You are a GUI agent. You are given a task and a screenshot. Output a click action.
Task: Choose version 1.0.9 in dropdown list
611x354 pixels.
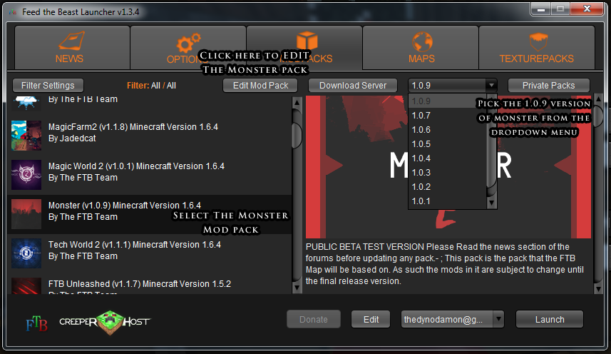click(x=447, y=101)
